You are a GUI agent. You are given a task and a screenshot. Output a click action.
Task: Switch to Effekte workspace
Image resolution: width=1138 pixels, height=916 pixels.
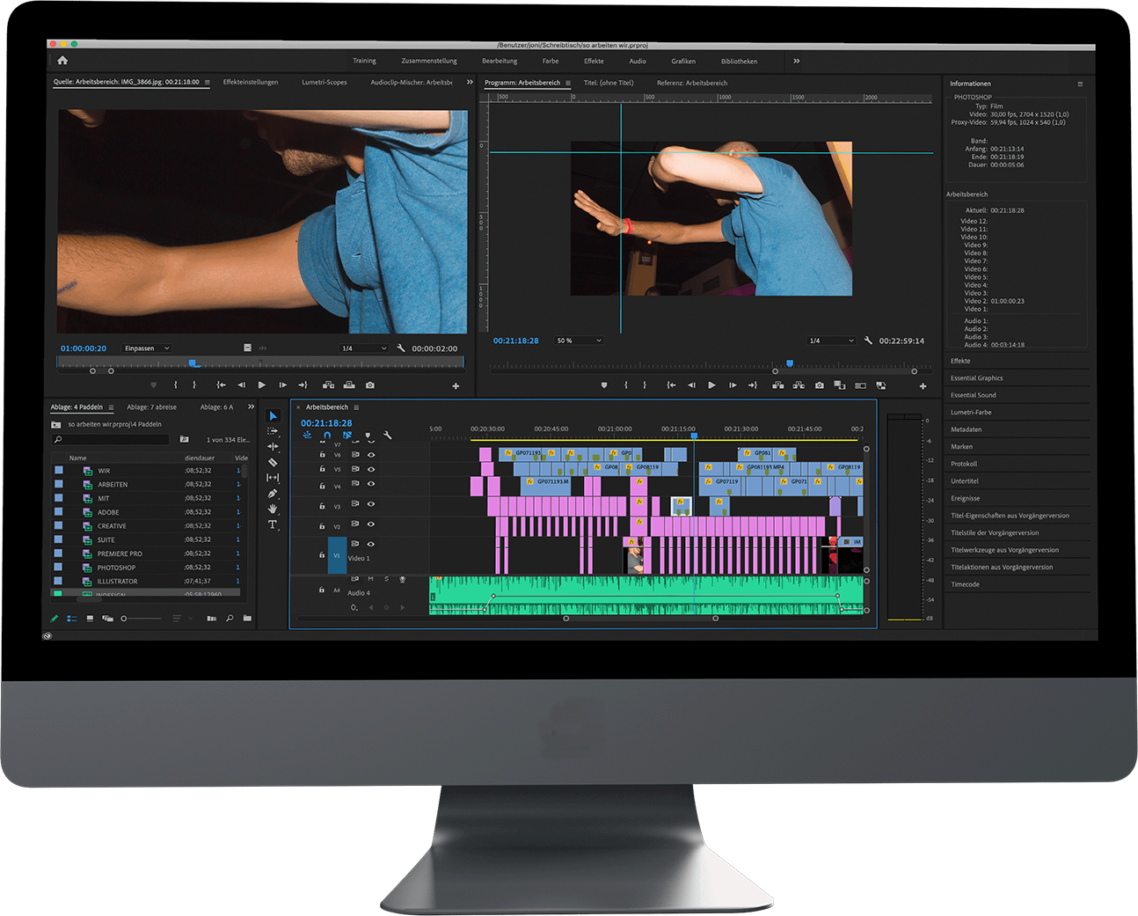(594, 61)
